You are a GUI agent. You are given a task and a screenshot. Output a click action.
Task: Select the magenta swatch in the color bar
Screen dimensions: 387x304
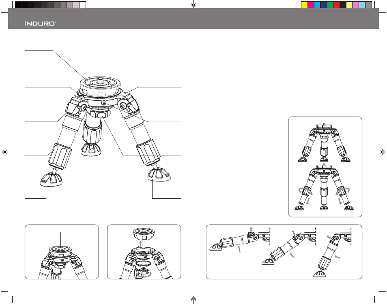[x=311, y=5]
